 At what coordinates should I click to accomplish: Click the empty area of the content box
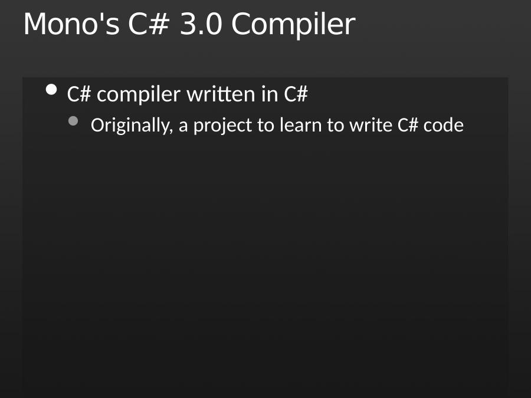coord(265,264)
